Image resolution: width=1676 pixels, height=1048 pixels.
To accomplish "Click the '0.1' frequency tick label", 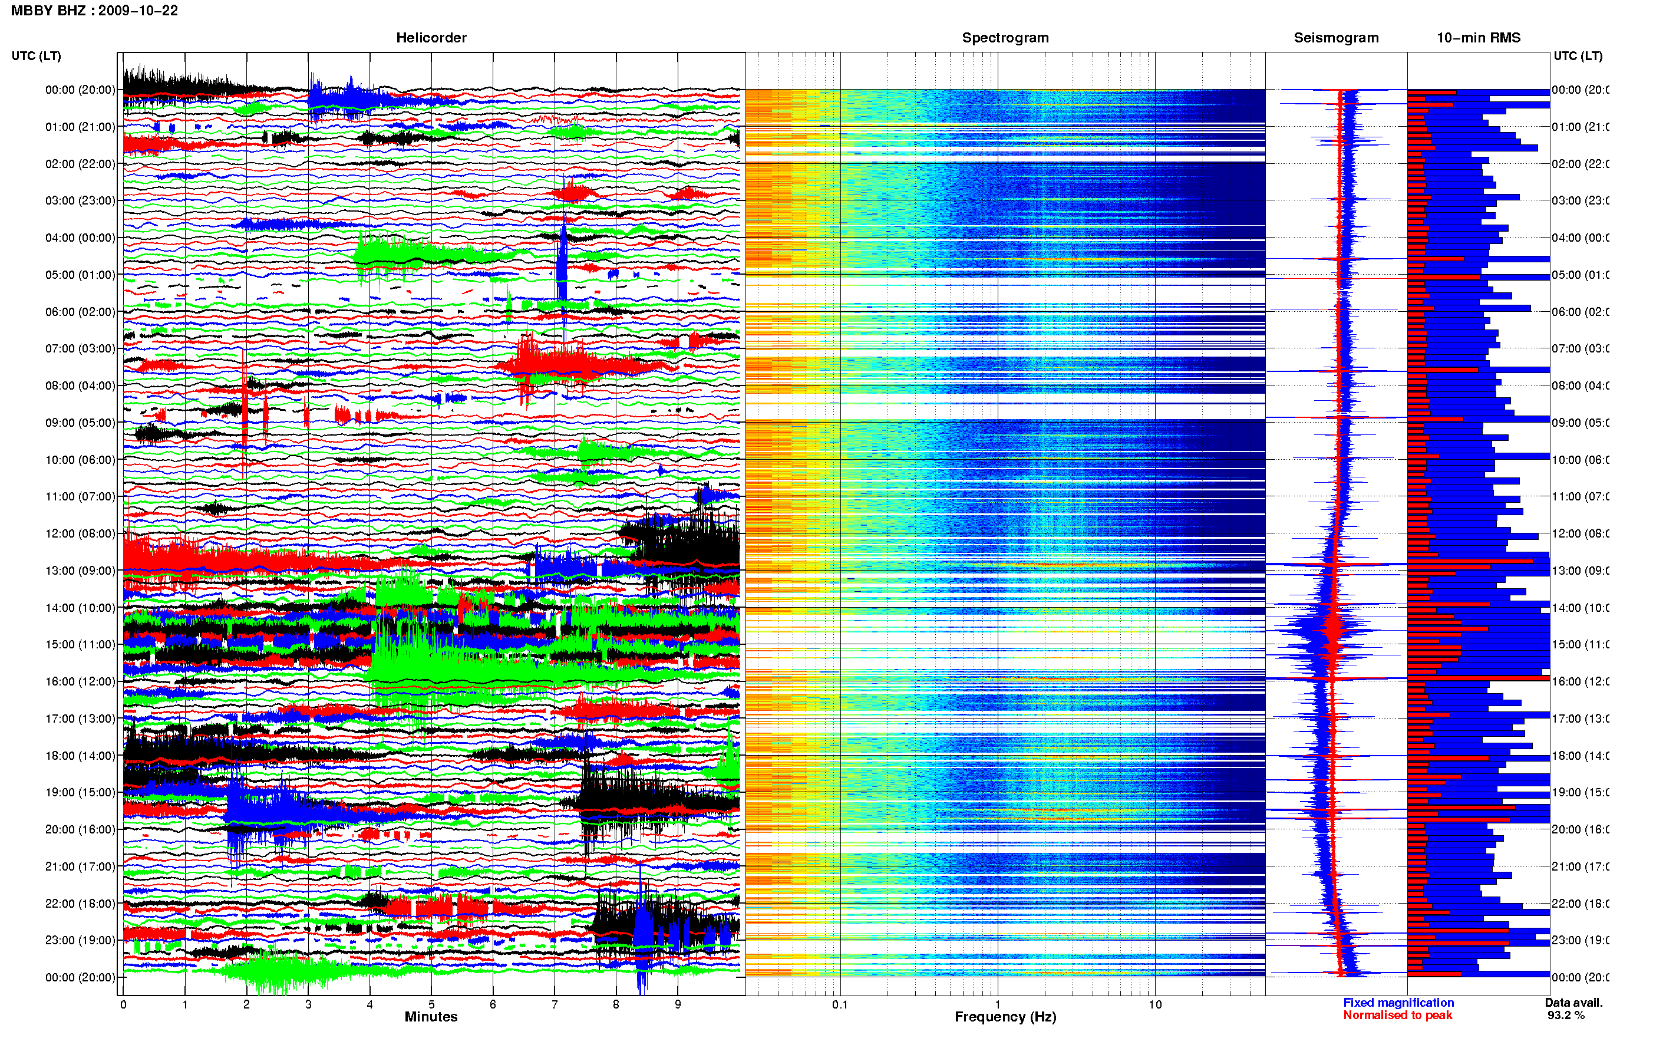I will coord(840,1004).
